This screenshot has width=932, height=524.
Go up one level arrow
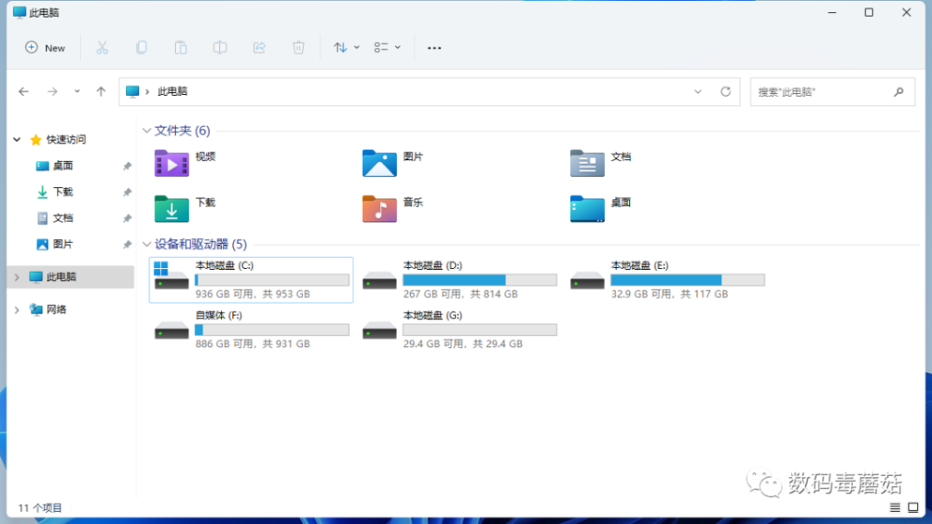click(x=101, y=91)
